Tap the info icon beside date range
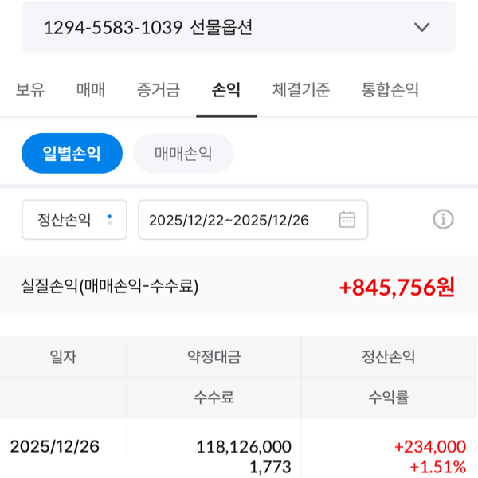The image size is (478, 478). pos(443,220)
